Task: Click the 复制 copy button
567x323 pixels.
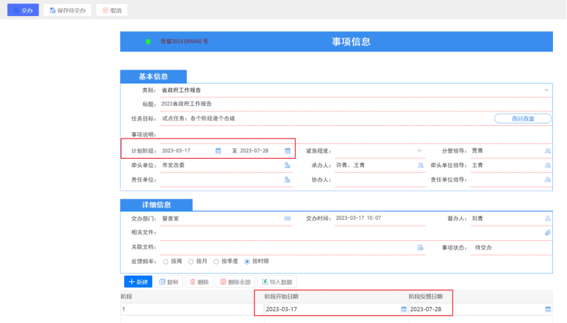Action: pyautogui.click(x=169, y=282)
